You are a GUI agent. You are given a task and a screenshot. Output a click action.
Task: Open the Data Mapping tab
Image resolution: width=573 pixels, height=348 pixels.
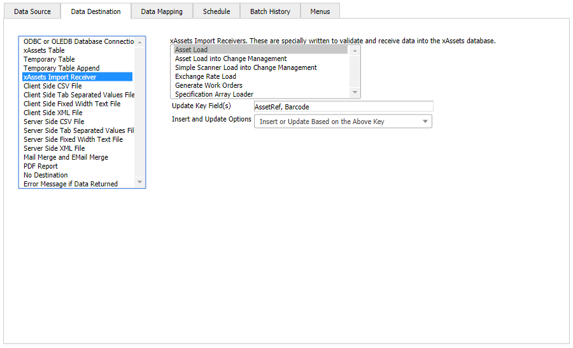click(162, 11)
